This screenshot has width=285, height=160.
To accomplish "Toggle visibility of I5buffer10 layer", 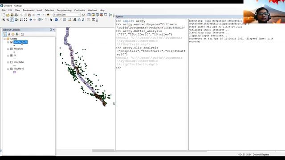I will (12, 69).
